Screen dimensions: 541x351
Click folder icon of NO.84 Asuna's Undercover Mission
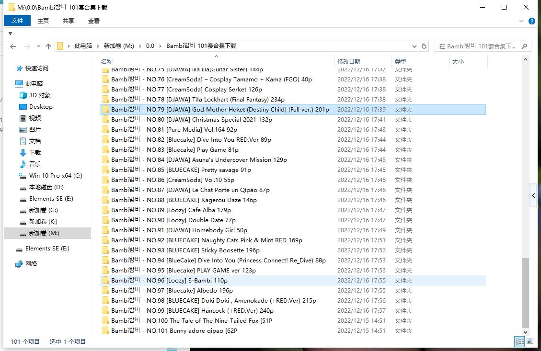click(105, 159)
